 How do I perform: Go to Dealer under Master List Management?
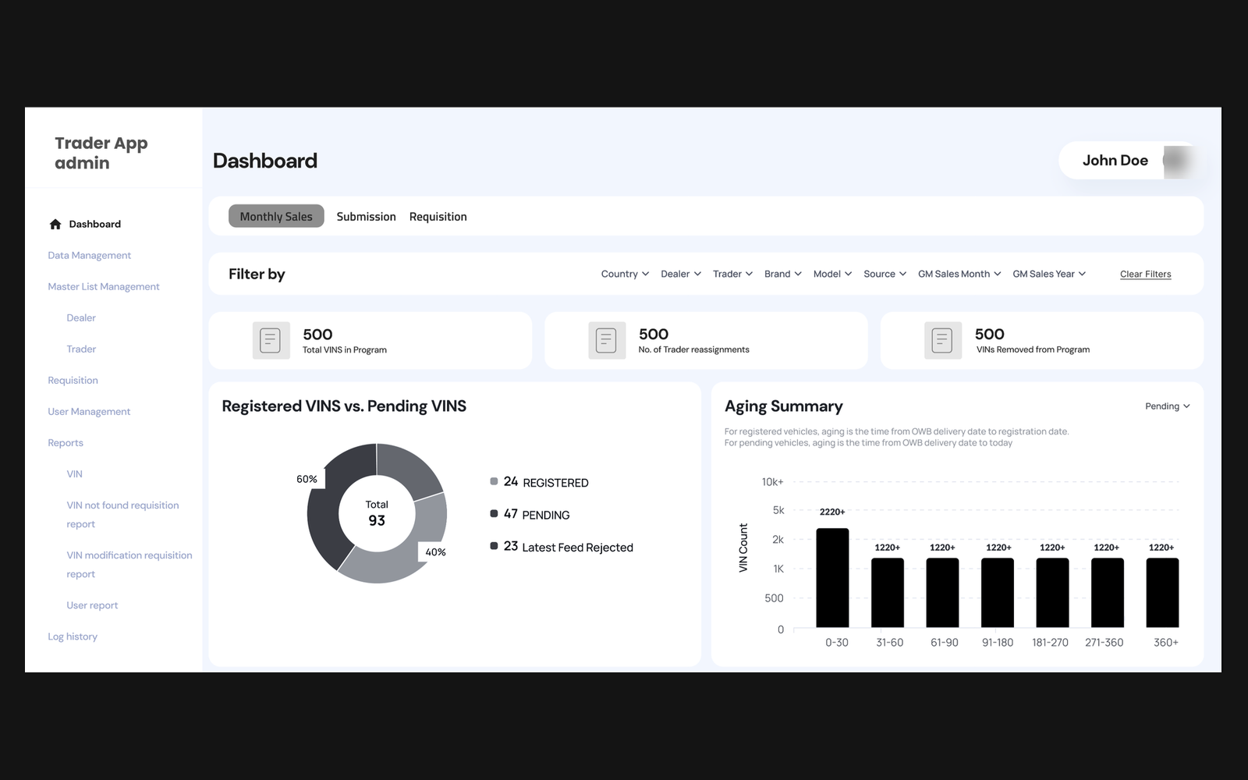coord(81,318)
